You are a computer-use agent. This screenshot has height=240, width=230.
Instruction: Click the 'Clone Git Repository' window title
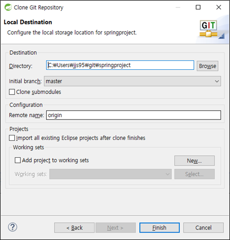tap(38, 7)
